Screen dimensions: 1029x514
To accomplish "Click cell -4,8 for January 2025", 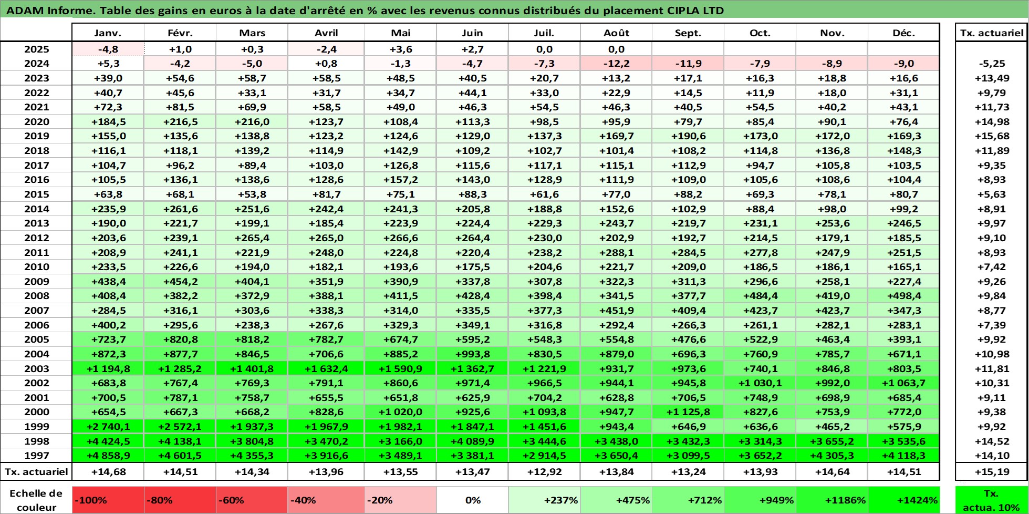I will click(x=108, y=49).
